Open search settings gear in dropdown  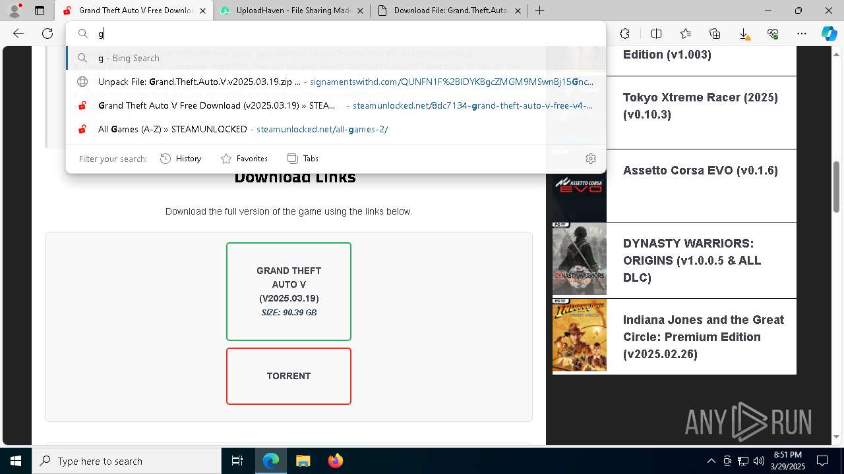591,159
